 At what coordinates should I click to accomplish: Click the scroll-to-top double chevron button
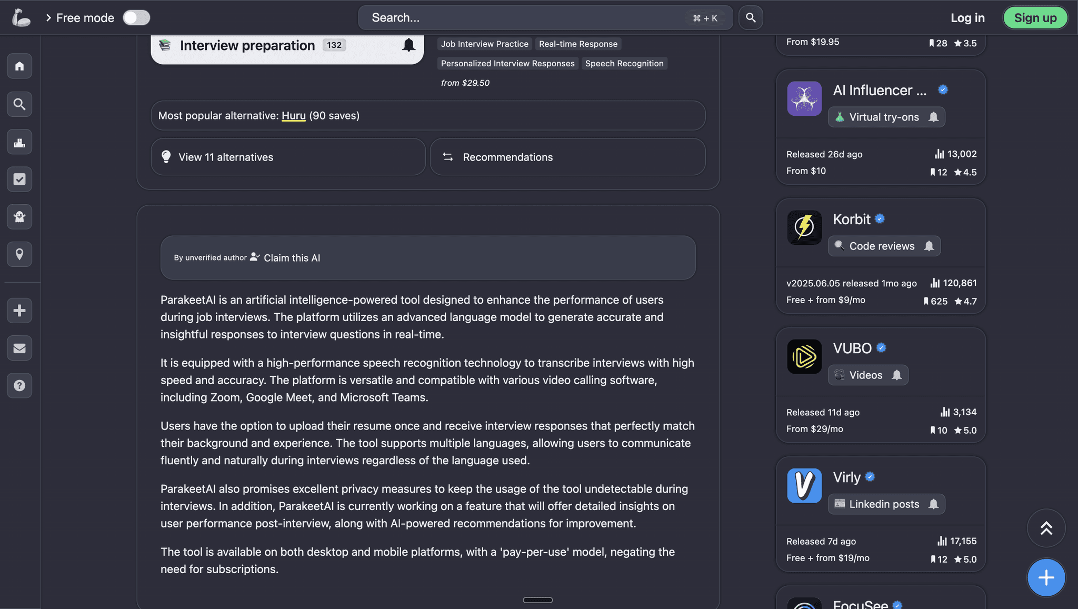[1046, 528]
